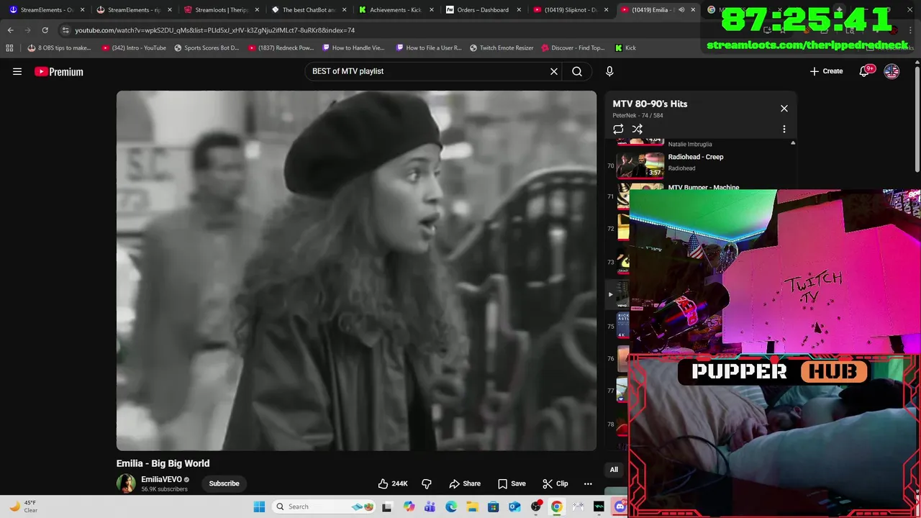
Task: Open 'How to File a User R...' bookmark
Action: 429,47
